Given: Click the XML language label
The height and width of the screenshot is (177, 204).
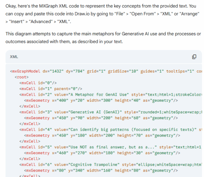Looking at the screenshot, I should [x=14, y=57].
